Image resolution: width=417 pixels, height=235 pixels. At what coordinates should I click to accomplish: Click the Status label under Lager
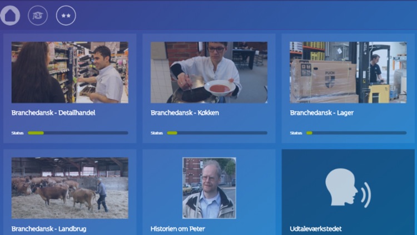(x=296, y=133)
